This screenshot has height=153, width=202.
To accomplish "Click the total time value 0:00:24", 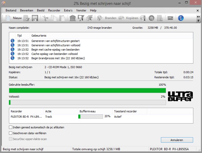I will [188, 72].
